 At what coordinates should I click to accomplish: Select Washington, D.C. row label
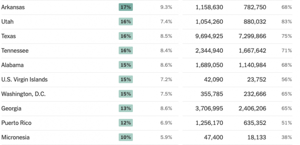(23, 94)
